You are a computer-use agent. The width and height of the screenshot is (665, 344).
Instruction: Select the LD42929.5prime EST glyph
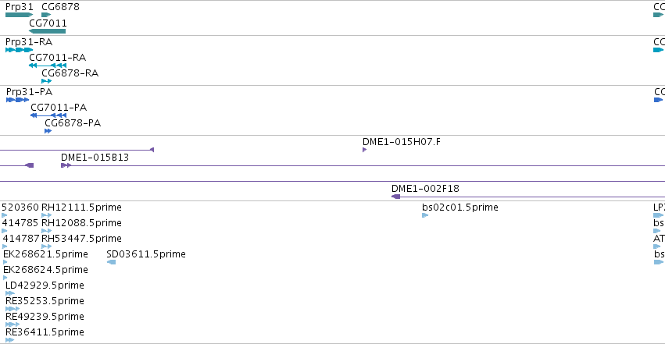coord(9,293)
